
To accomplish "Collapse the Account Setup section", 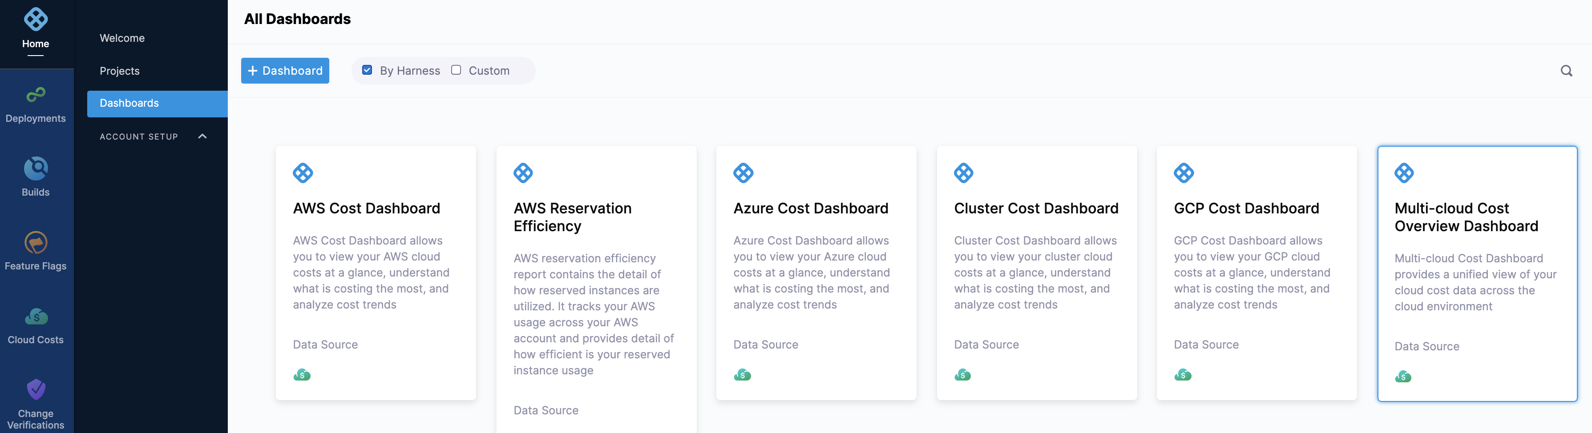I will click(x=202, y=136).
